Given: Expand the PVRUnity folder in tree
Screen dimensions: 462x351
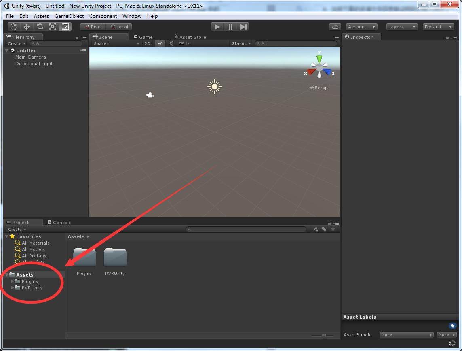Looking at the screenshot, I should [x=12, y=287].
